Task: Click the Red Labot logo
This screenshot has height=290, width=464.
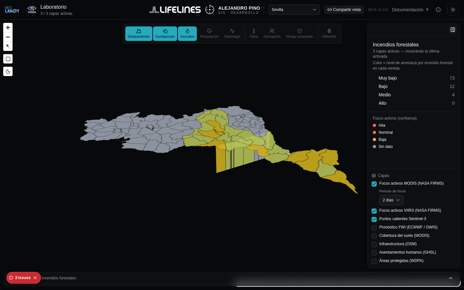Action: coord(12,10)
